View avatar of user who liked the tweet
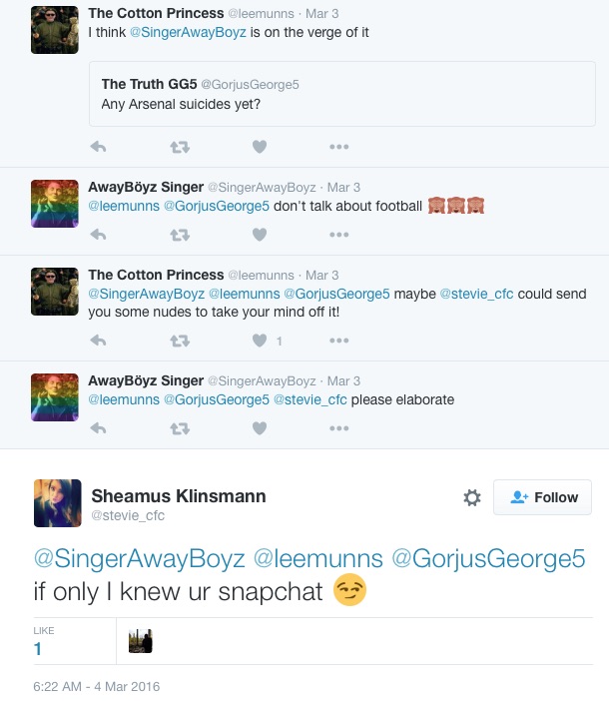609x701 pixels. [x=141, y=641]
